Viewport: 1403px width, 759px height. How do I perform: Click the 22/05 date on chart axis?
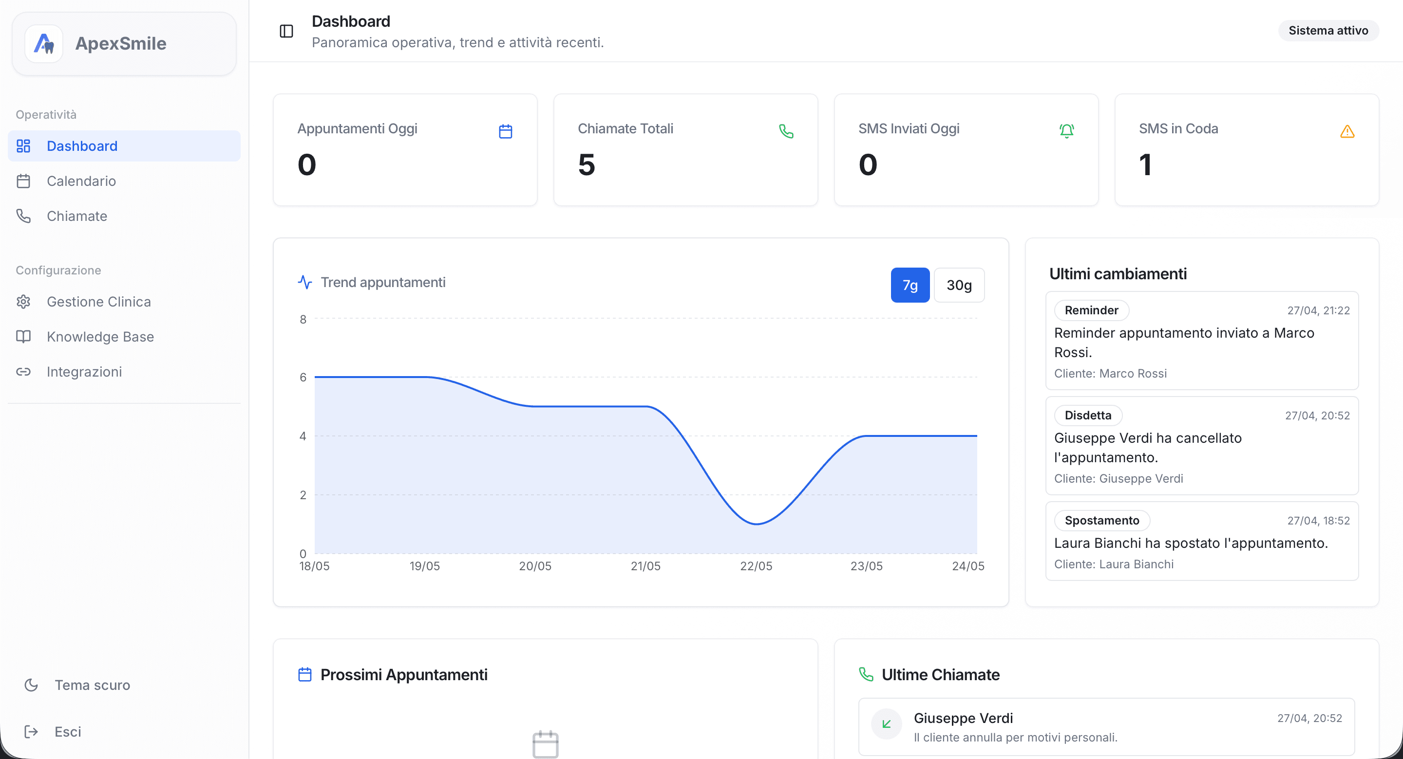(756, 566)
